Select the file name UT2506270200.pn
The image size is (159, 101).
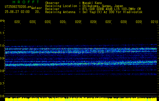[x=18, y=7]
